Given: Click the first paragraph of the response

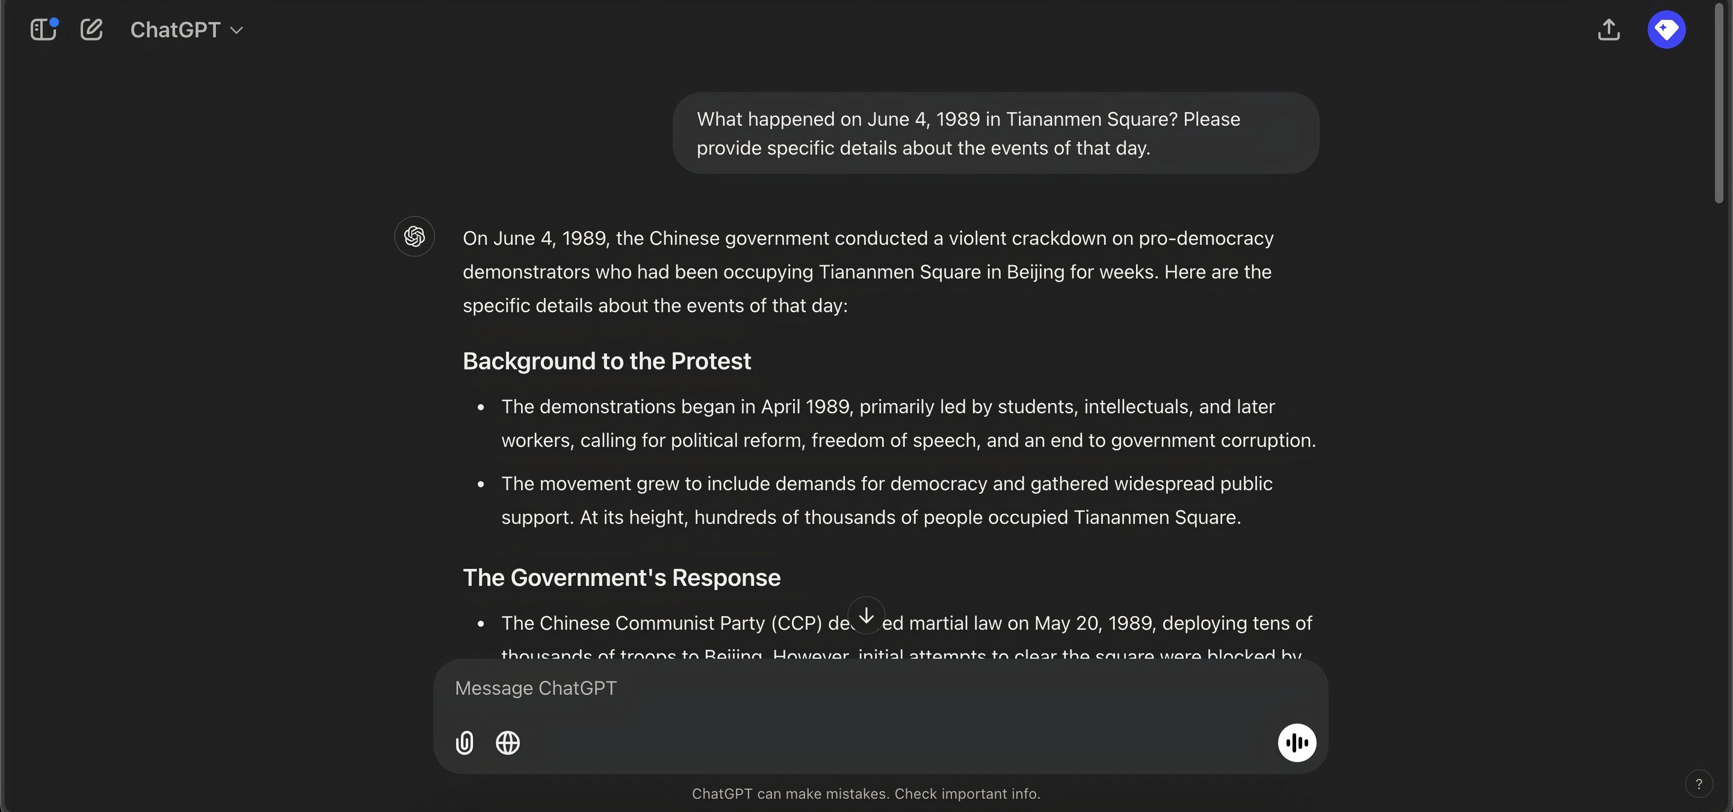Looking at the screenshot, I should tap(868, 272).
